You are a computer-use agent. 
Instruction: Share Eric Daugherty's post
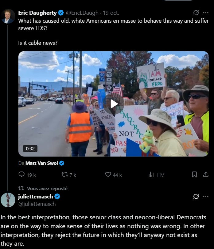pyautogui.click(x=206, y=175)
